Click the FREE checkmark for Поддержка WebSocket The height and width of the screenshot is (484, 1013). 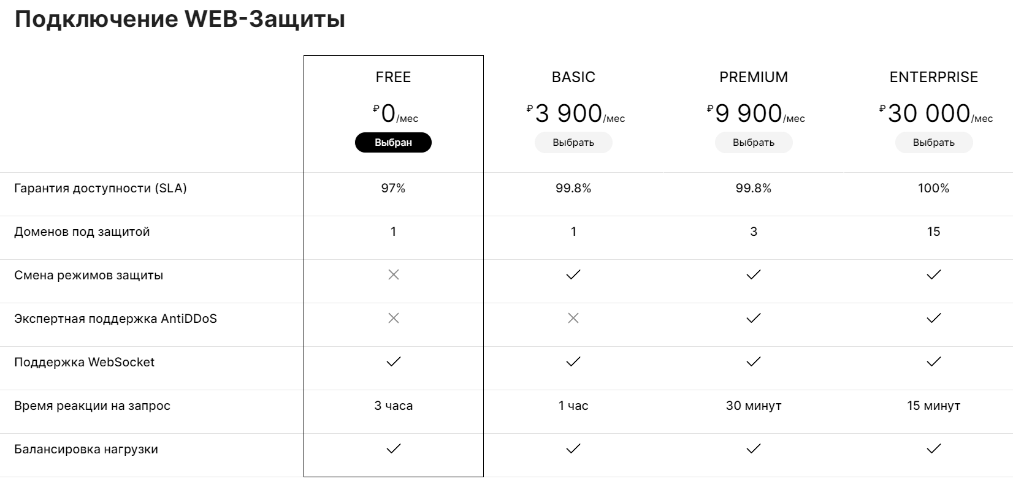click(394, 361)
